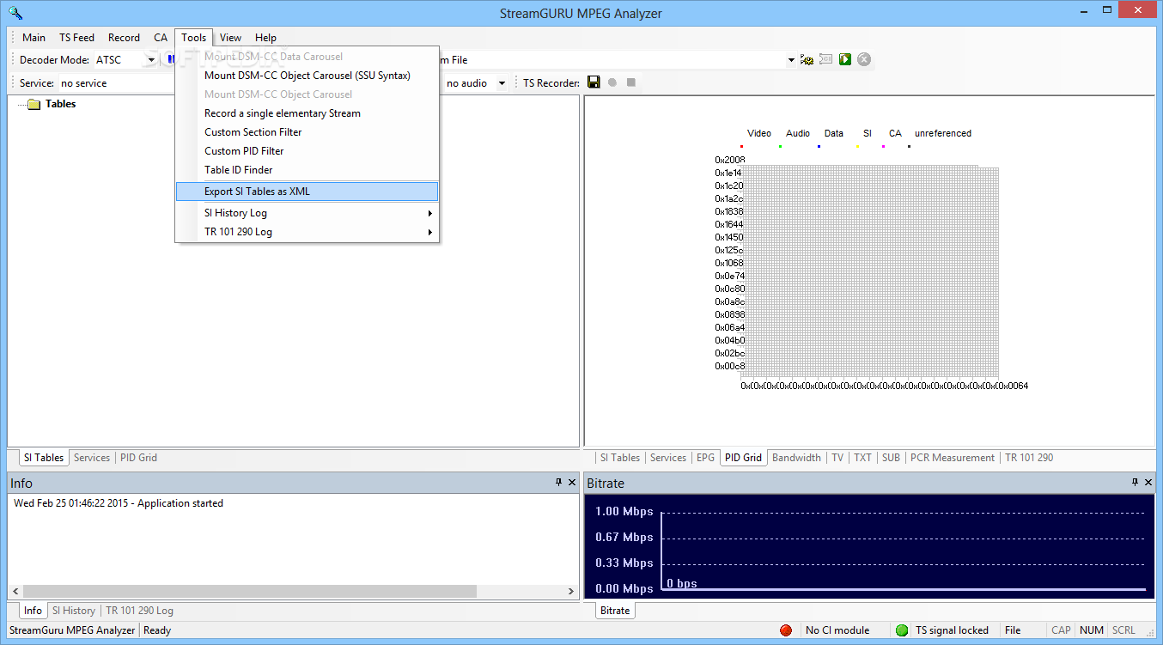The height and width of the screenshot is (645, 1163).
Task: Open the Help menu
Action: [x=265, y=38]
